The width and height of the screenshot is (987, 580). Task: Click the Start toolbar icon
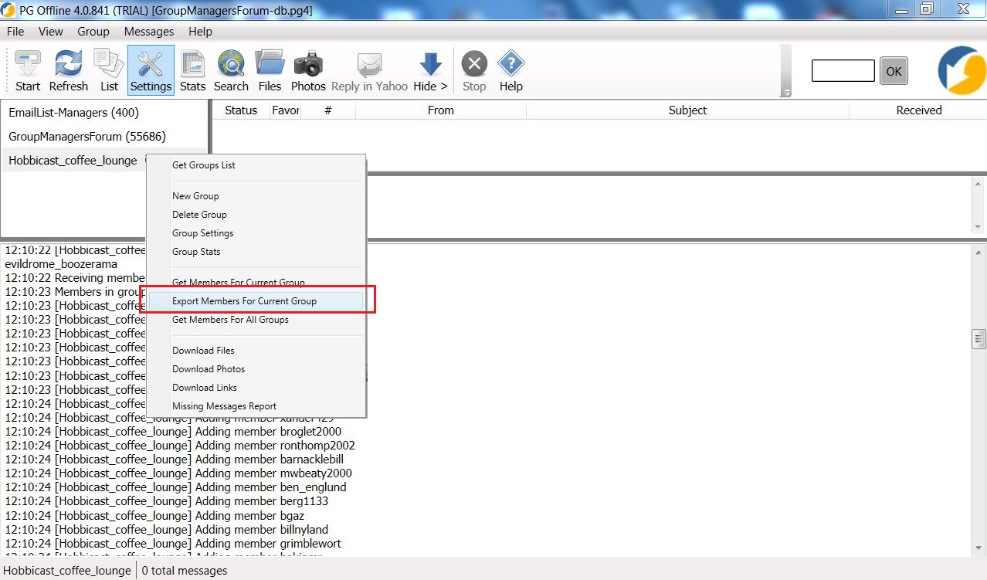(x=28, y=70)
